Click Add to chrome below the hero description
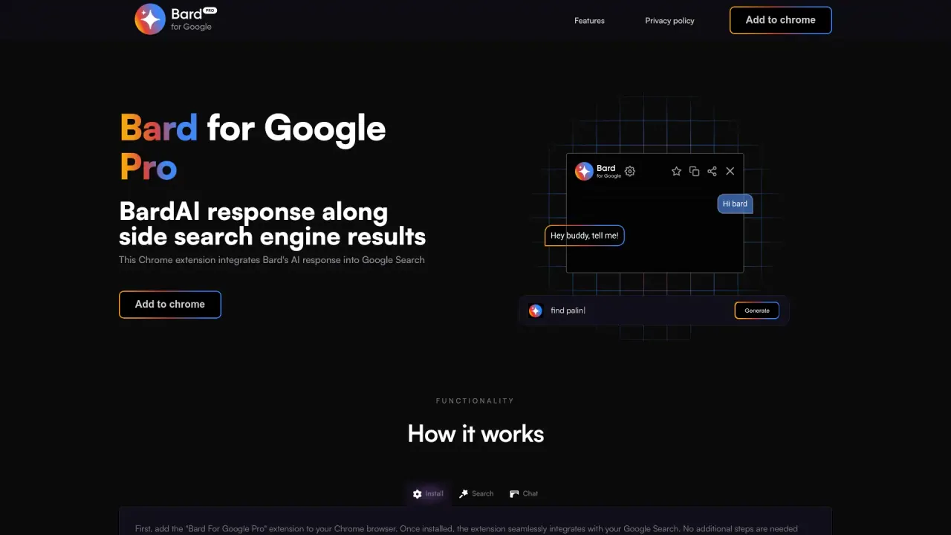The height and width of the screenshot is (535, 951). click(x=170, y=305)
